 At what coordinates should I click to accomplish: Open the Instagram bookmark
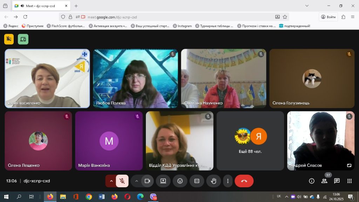click(x=182, y=26)
